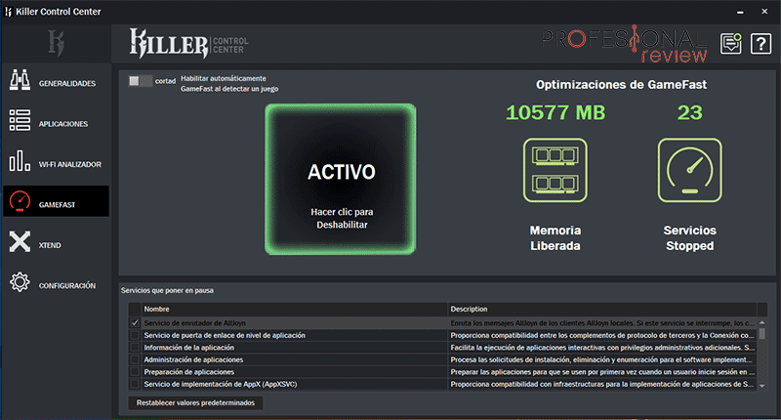Click services list scroll down arrow
Image resolution: width=781 pixels, height=420 pixels.
click(x=762, y=386)
